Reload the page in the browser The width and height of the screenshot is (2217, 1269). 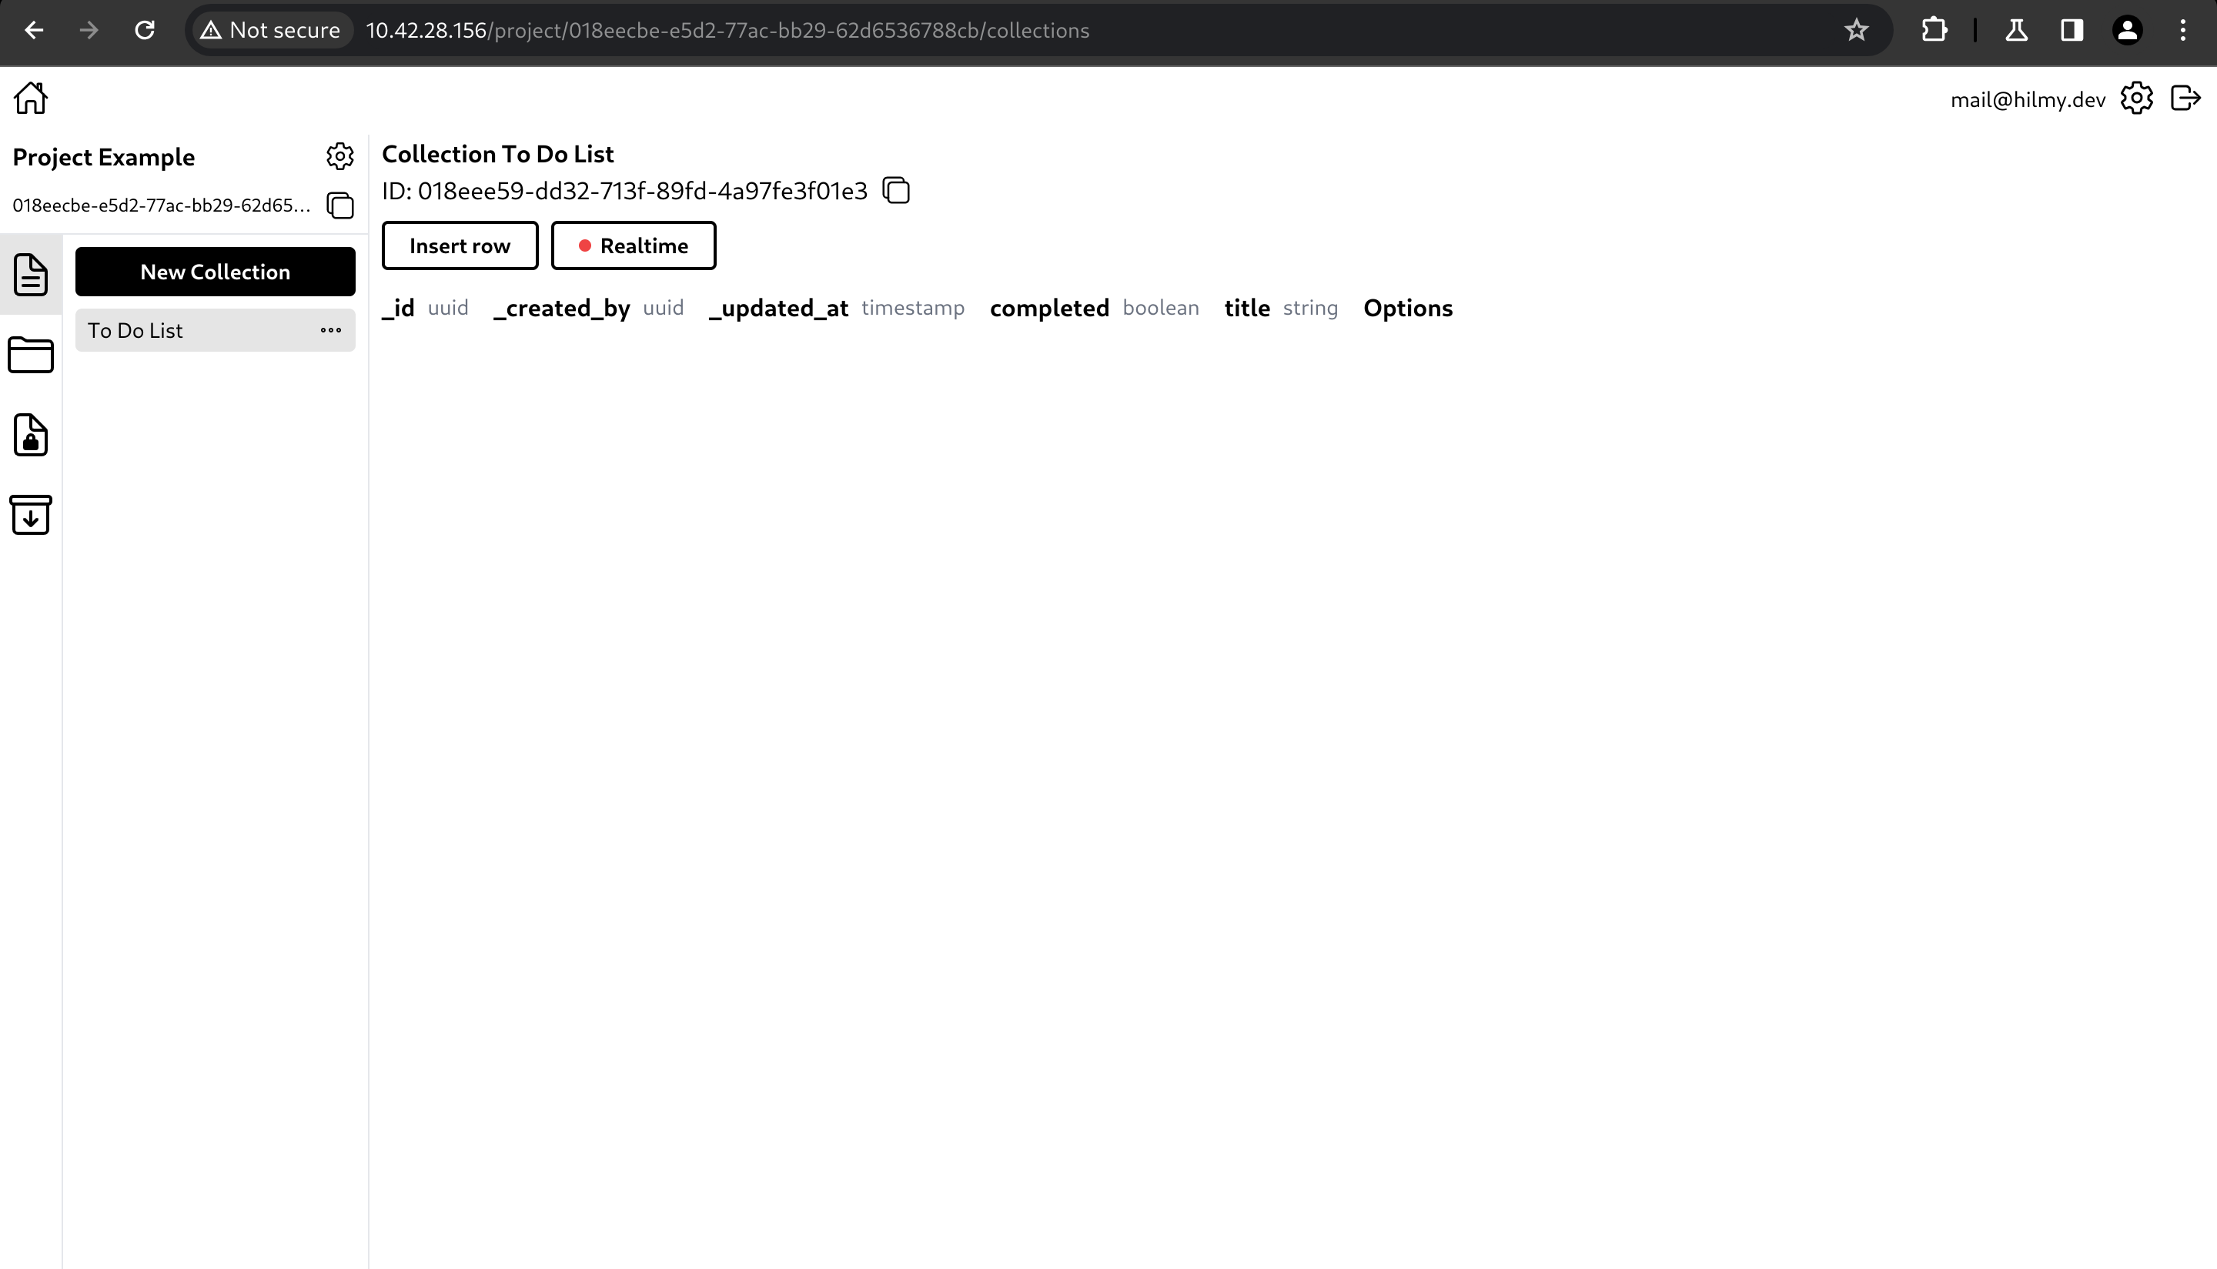(145, 31)
